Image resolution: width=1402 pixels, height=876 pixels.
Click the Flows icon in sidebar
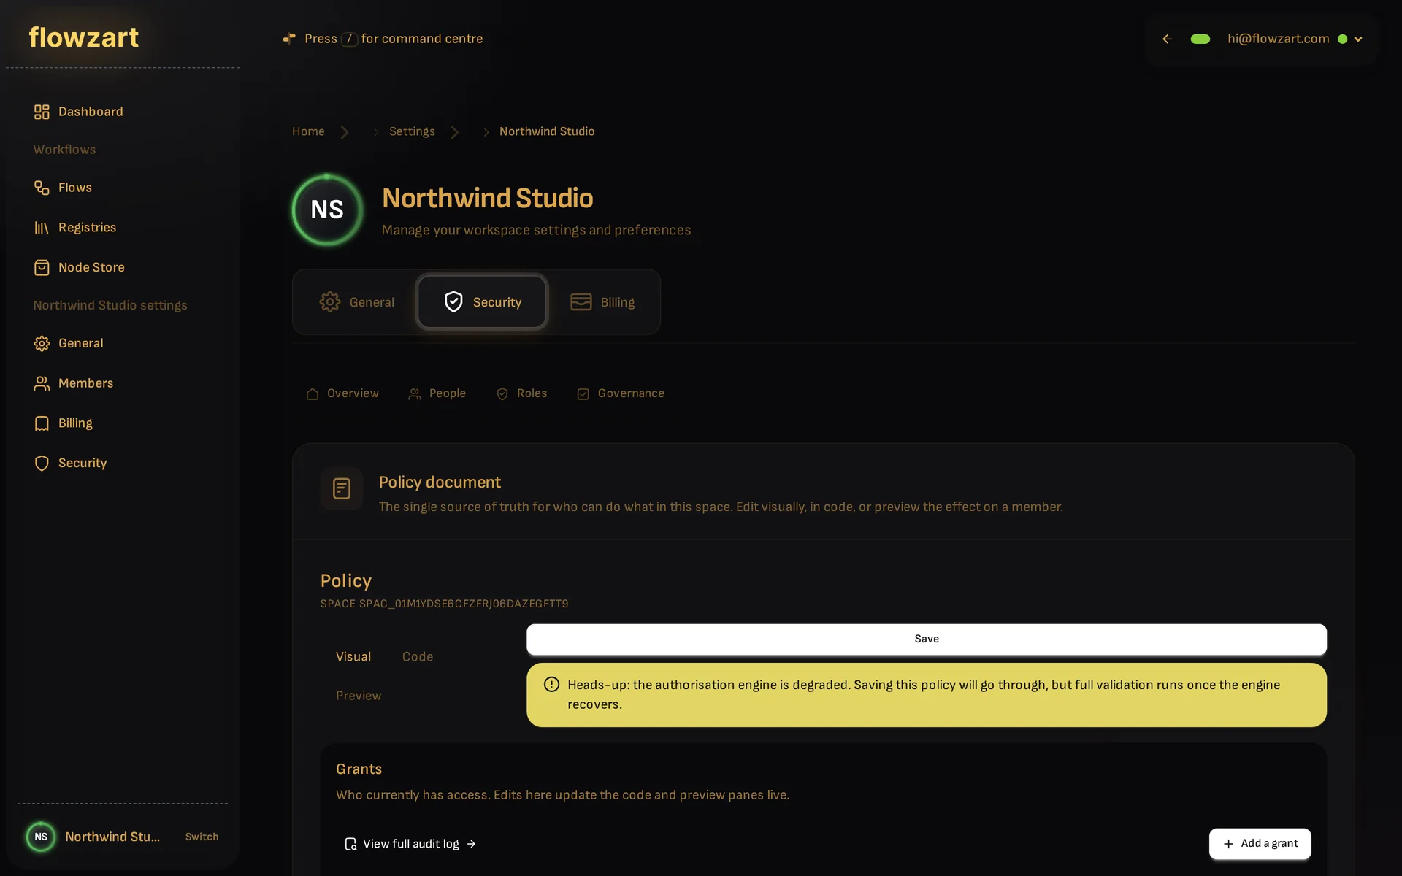[x=42, y=188]
